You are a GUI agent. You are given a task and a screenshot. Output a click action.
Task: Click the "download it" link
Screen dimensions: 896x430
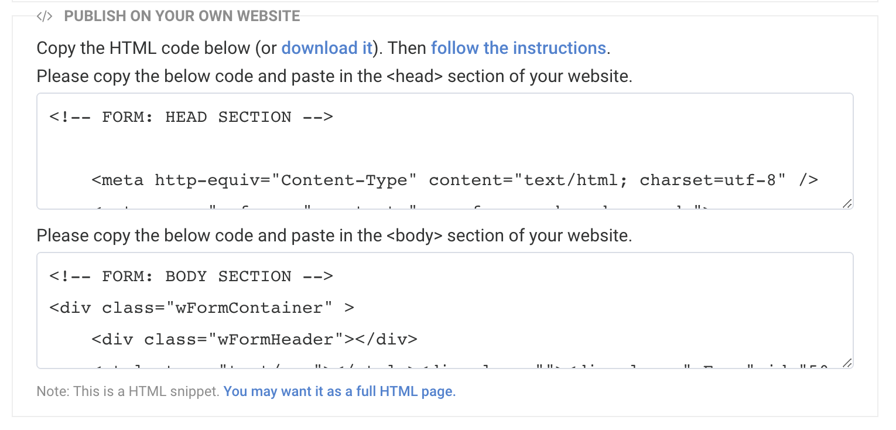pyautogui.click(x=327, y=48)
